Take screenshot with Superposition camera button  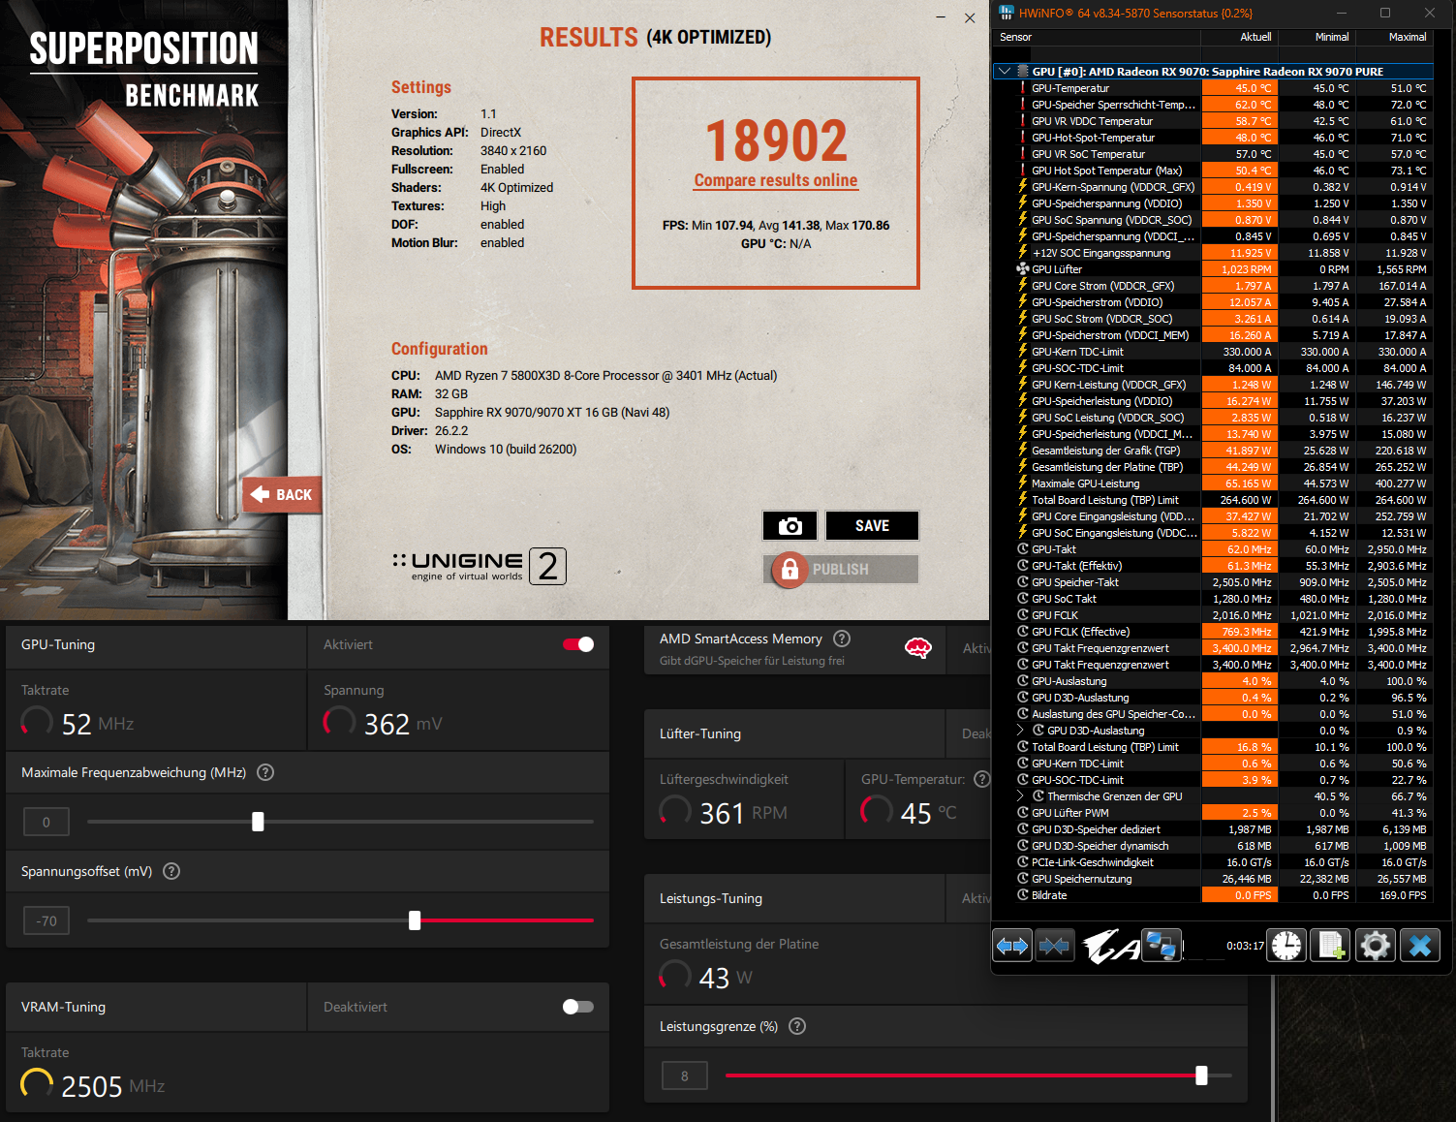[790, 525]
